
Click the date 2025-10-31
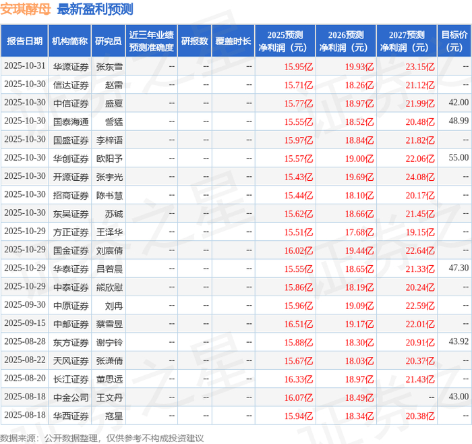[25, 65]
